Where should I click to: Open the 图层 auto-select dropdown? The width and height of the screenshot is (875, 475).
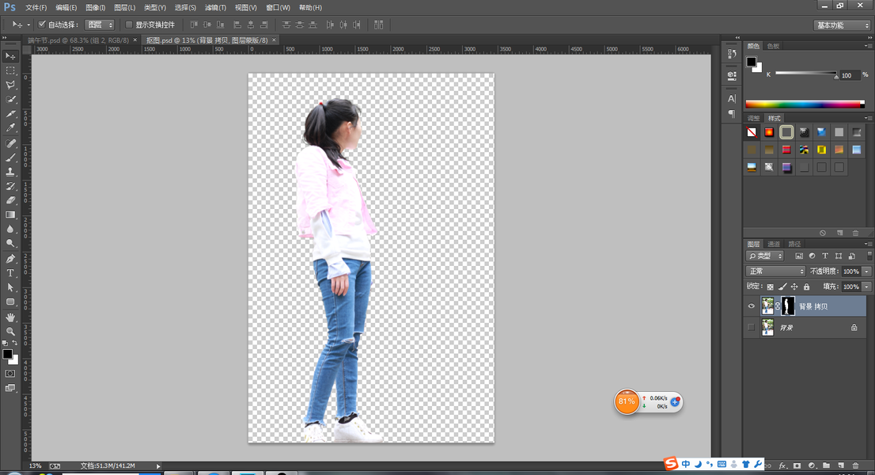pyautogui.click(x=100, y=25)
